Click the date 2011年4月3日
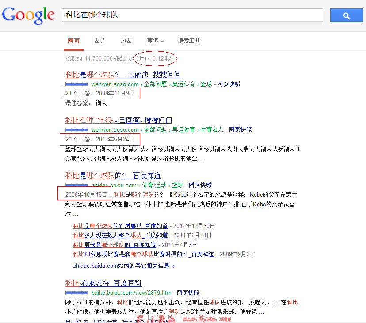This screenshot has height=323, width=366. (x=179, y=245)
